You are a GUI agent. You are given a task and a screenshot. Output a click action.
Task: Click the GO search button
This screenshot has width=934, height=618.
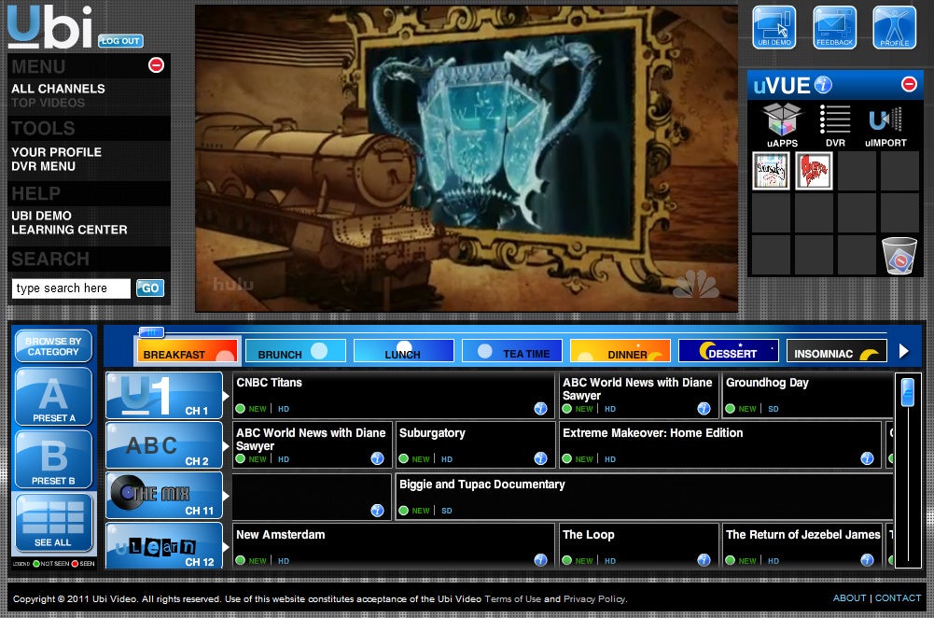[x=150, y=288]
